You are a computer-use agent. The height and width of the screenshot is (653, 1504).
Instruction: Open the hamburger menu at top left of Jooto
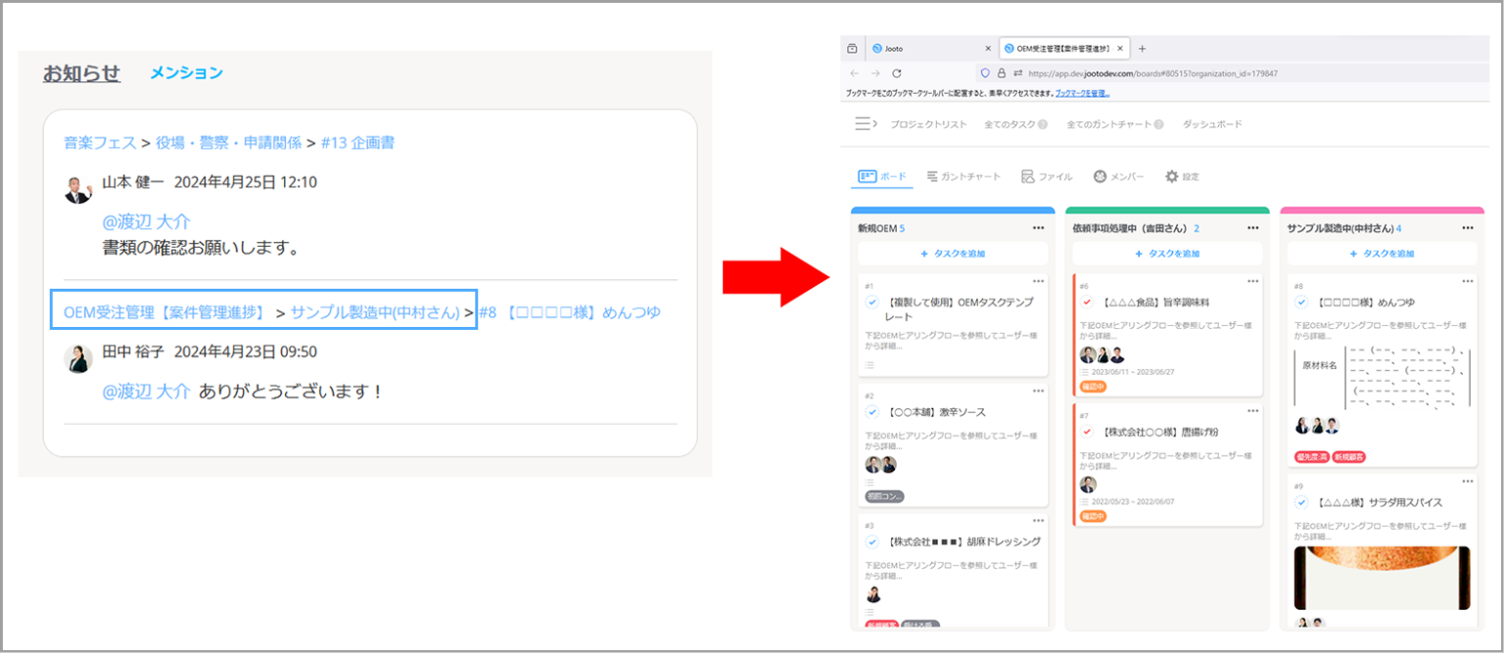coord(862,123)
